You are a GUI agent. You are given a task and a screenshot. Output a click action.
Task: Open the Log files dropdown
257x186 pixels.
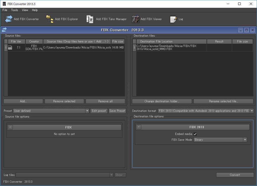pyautogui.click(x=111, y=175)
